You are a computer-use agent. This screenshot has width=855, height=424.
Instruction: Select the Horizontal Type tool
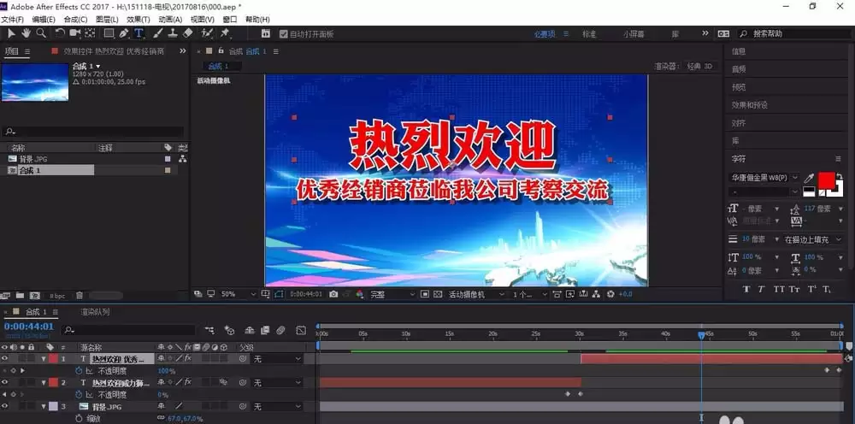139,33
